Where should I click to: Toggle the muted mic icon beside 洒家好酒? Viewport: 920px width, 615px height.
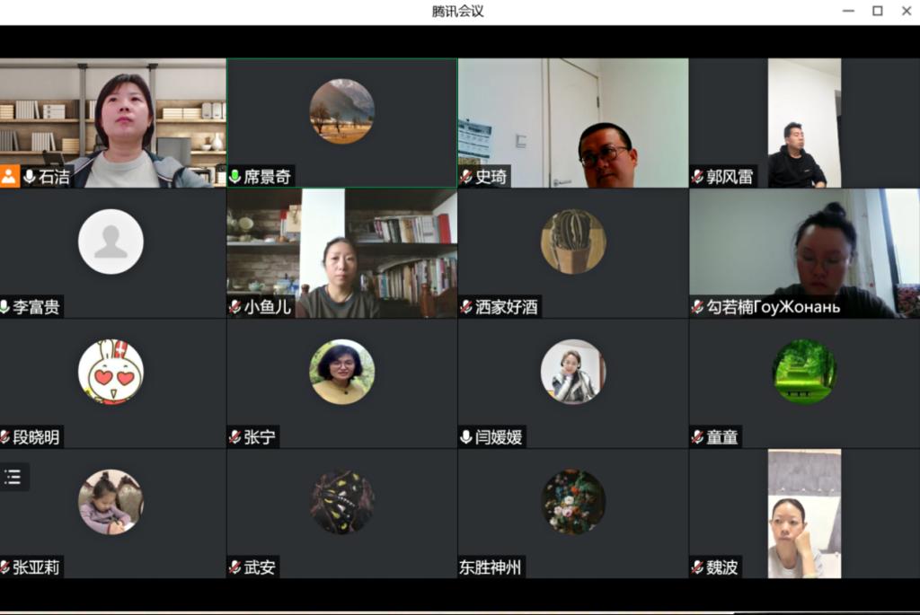(466, 307)
